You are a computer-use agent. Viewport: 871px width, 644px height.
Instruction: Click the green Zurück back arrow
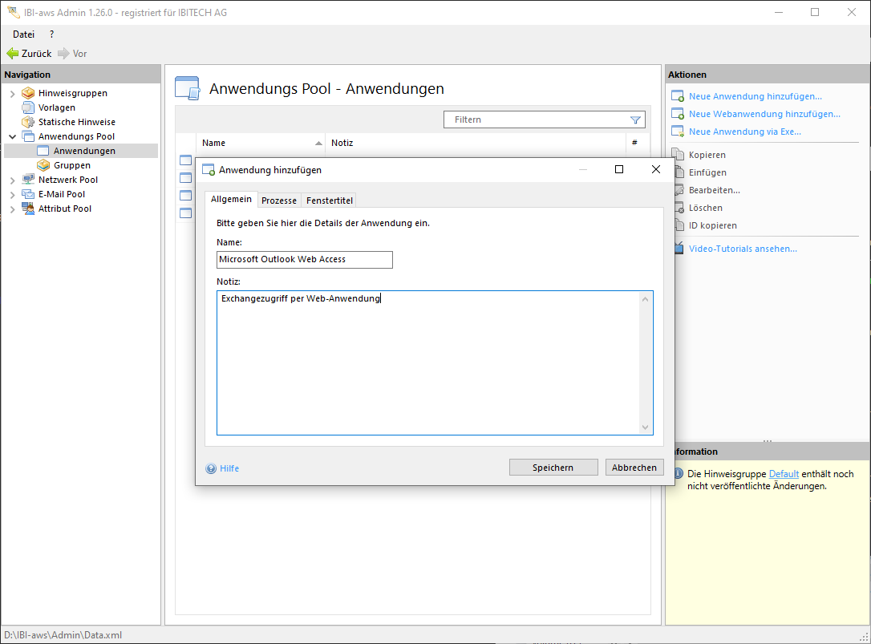[x=12, y=54]
